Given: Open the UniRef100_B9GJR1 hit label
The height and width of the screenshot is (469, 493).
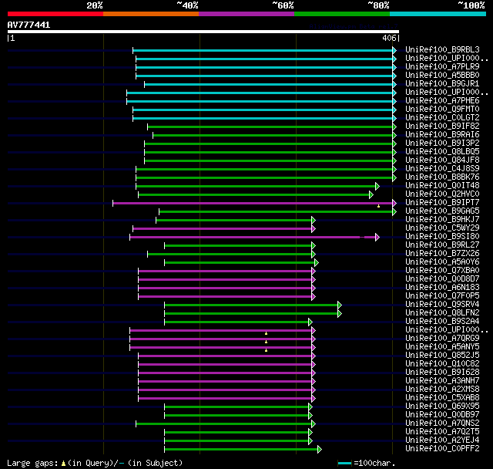Looking at the screenshot, I should [x=442, y=84].
